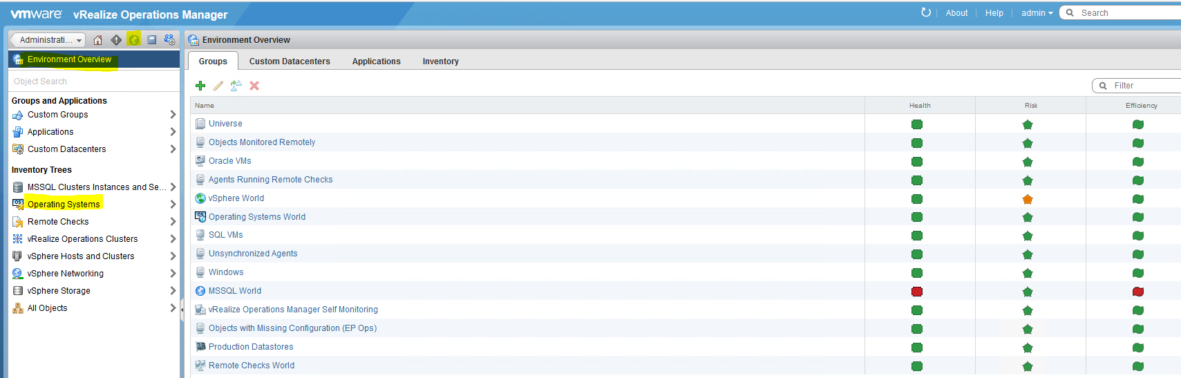The image size is (1181, 378).
Task: Open the Alerts diamond icon
Action: [x=116, y=40]
